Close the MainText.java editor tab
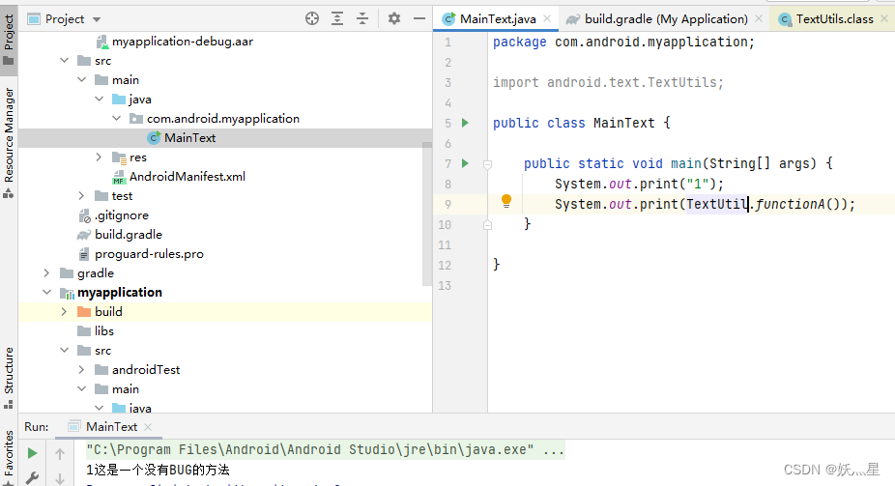Image resolution: width=895 pixels, height=486 pixels. (547, 18)
